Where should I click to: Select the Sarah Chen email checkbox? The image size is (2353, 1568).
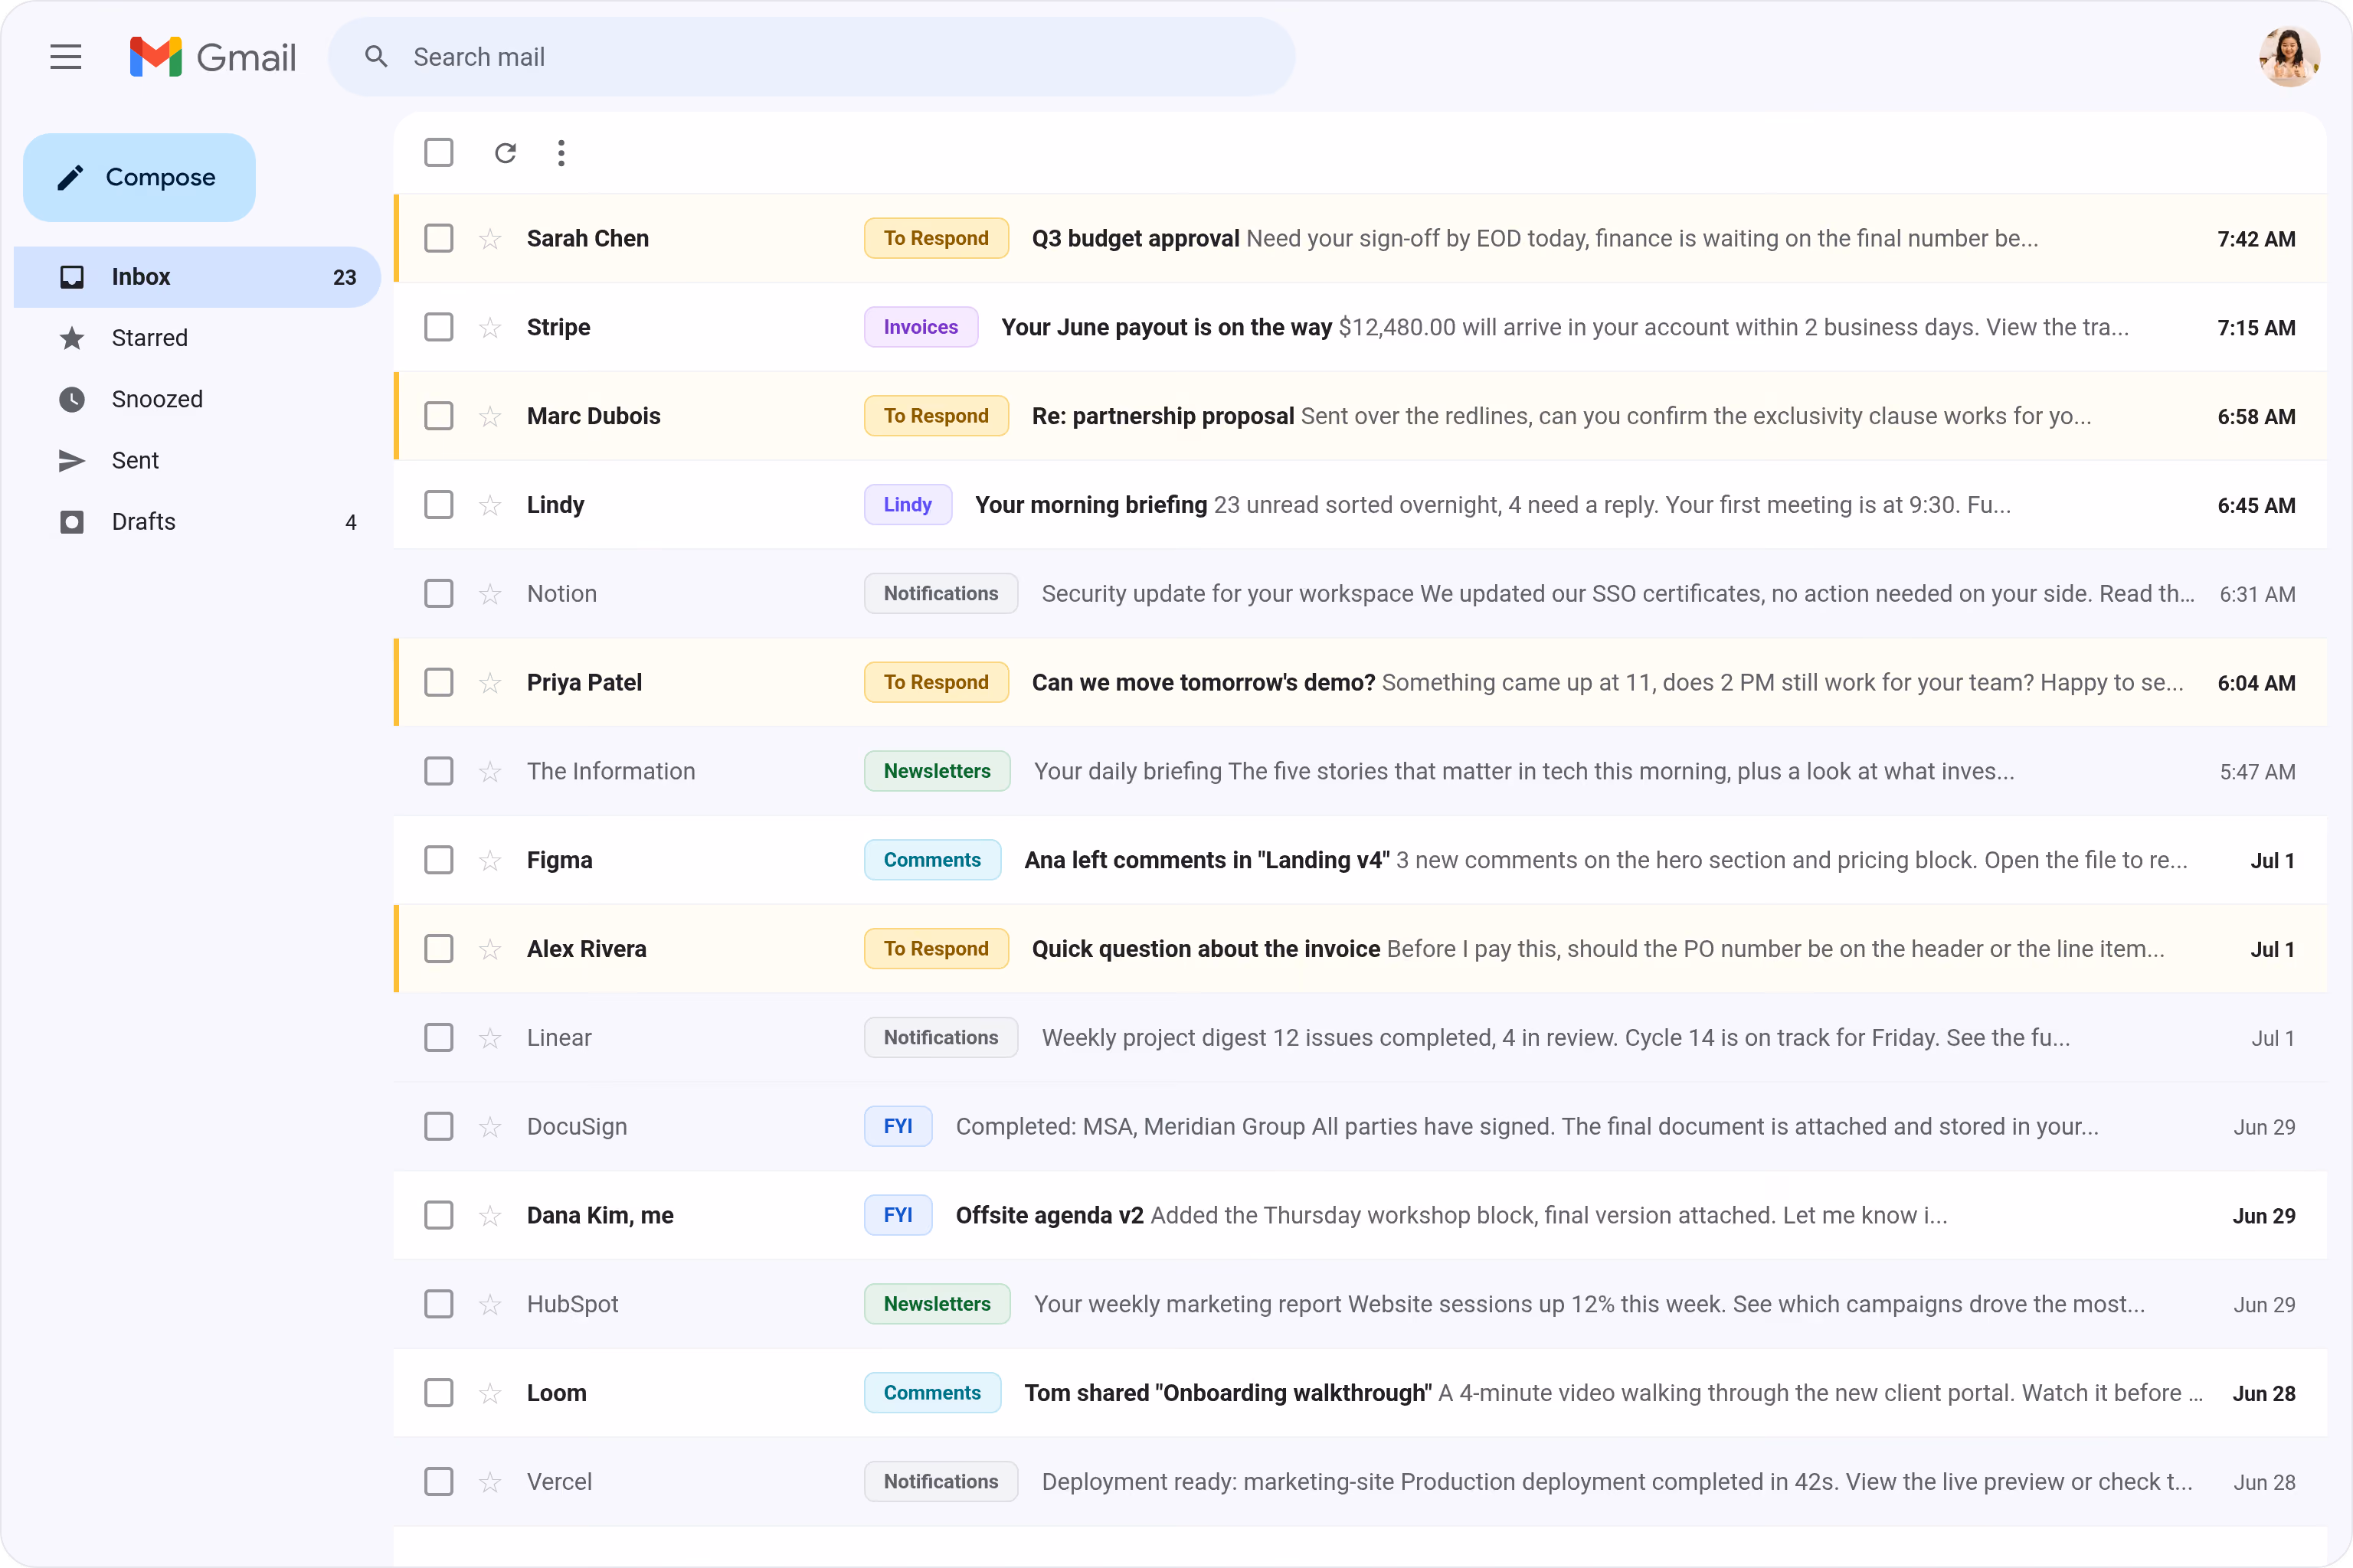(438, 238)
